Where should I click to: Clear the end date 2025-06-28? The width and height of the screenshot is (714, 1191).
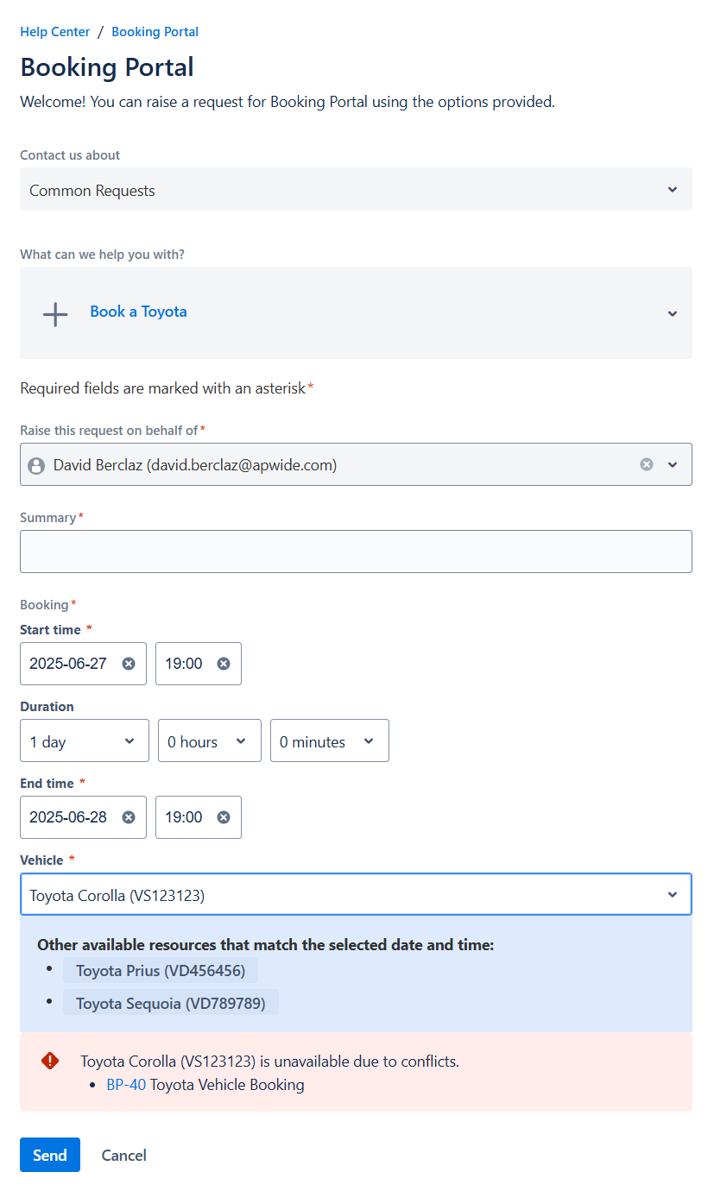tap(129, 817)
